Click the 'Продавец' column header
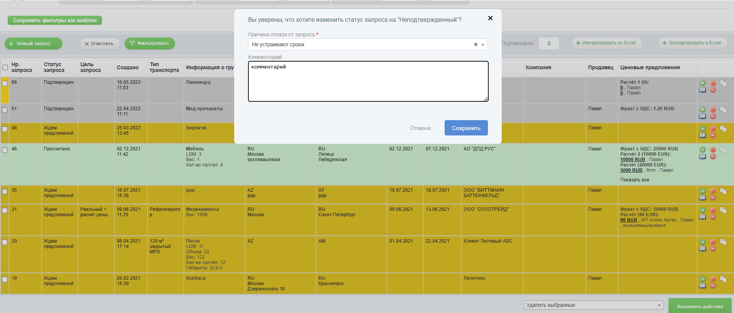Screen dimensions: 734x313 tap(601, 67)
